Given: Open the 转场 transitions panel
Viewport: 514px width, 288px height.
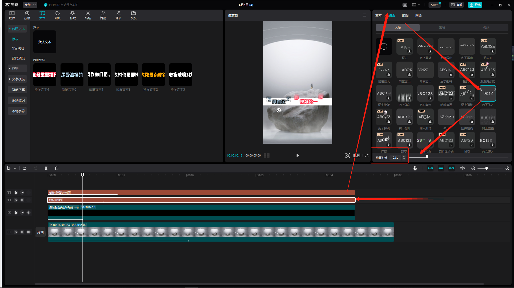Looking at the screenshot, I should pos(88,15).
